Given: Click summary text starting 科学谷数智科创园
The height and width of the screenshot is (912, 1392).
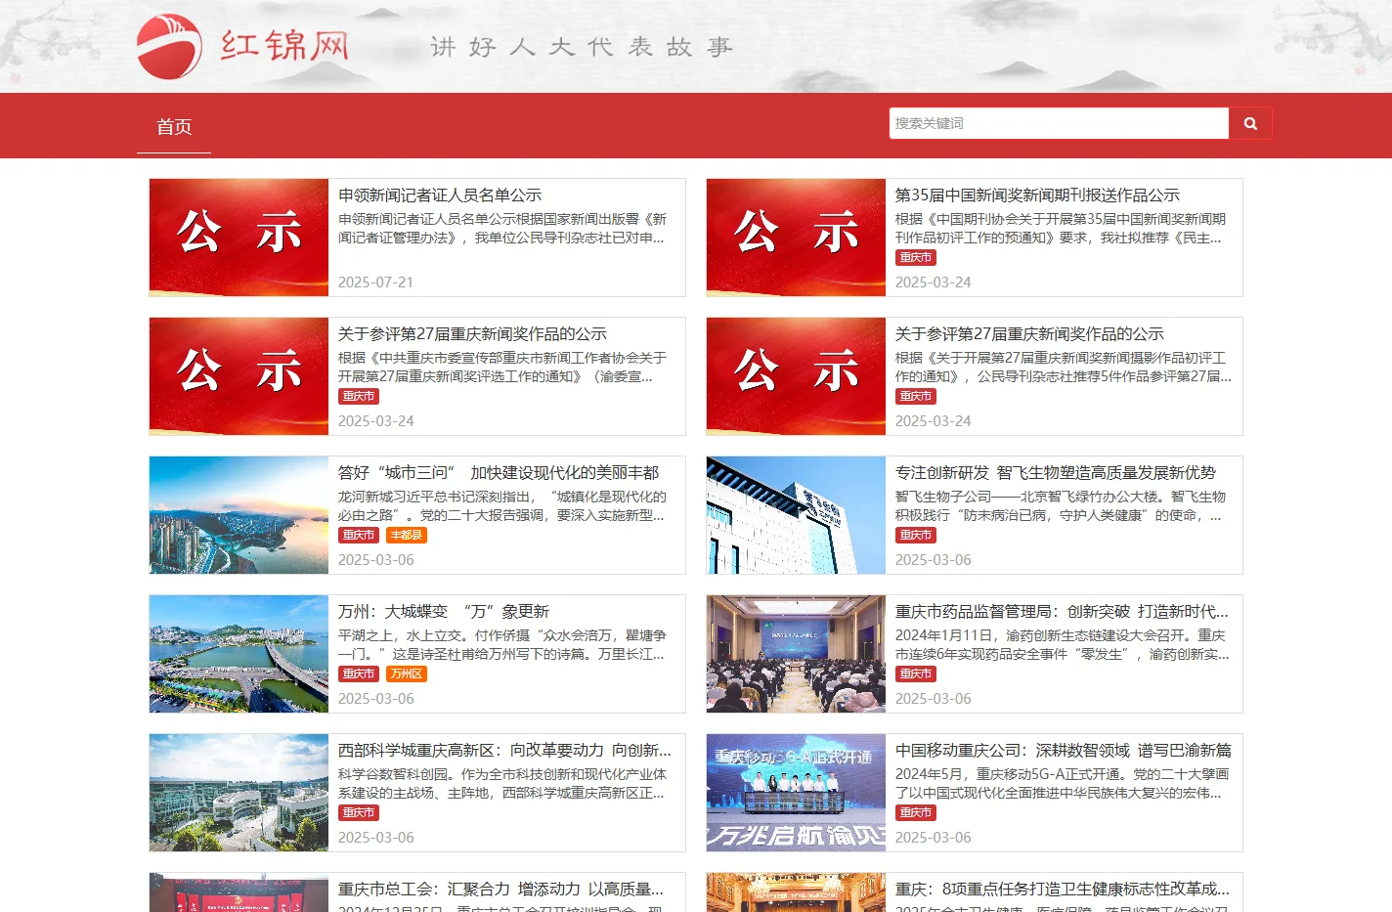Looking at the screenshot, I should tap(502, 784).
